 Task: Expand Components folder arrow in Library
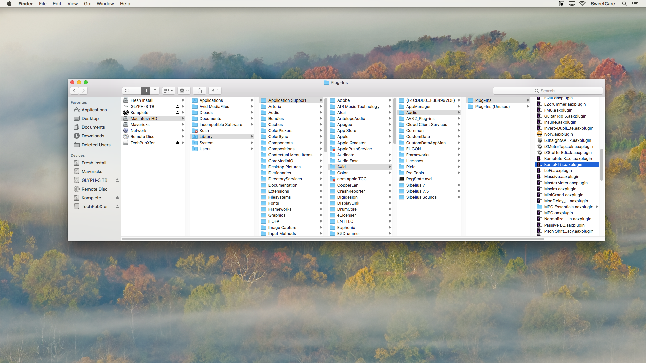pyautogui.click(x=321, y=143)
